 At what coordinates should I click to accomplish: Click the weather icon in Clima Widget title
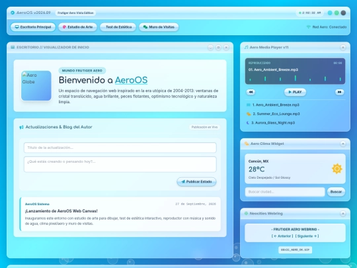tap(247, 144)
